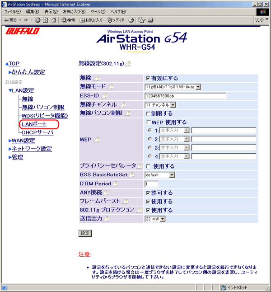Click the 設定 submit button
This screenshot has width=271, height=292.
(85, 233)
